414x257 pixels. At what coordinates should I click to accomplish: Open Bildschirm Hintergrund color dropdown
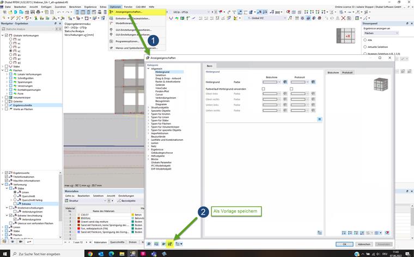pos(279,82)
